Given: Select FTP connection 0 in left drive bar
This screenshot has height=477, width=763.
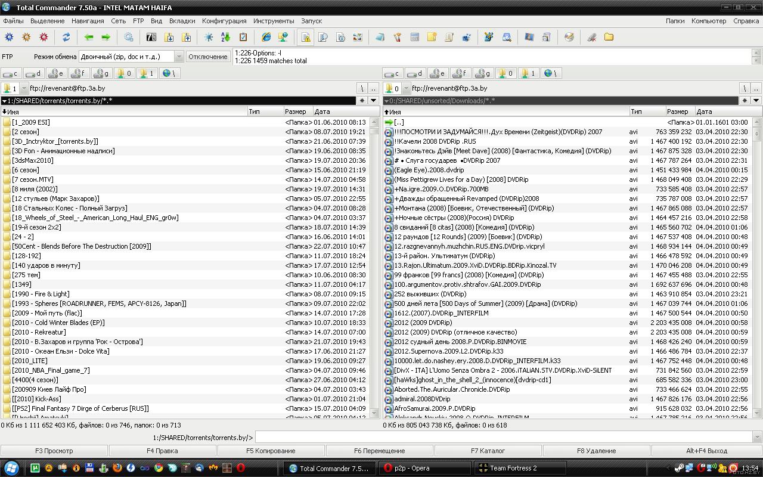Looking at the screenshot, I should 125,73.
